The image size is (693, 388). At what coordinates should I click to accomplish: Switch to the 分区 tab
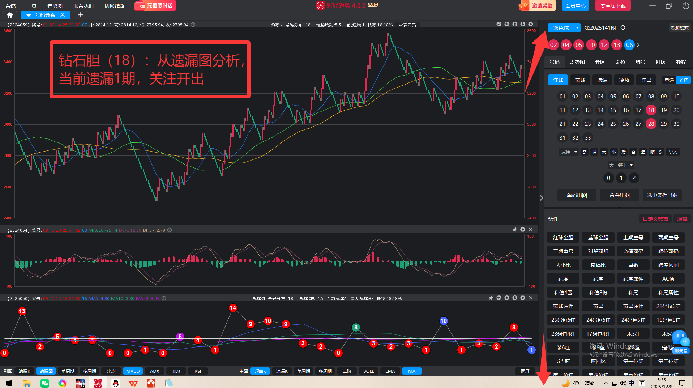click(600, 62)
